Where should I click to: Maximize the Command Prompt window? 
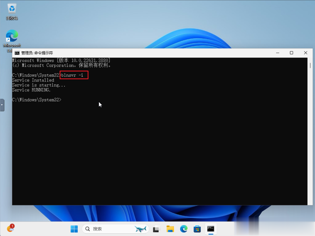(291, 53)
